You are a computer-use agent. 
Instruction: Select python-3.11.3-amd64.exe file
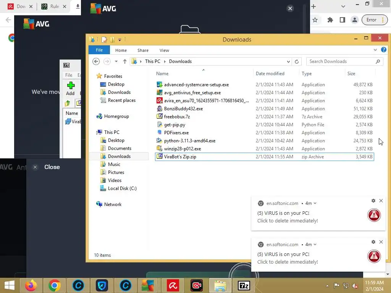click(264, 140)
